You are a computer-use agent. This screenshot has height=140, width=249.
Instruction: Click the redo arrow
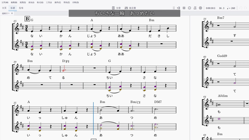pyautogui.click(x=246, y=8)
